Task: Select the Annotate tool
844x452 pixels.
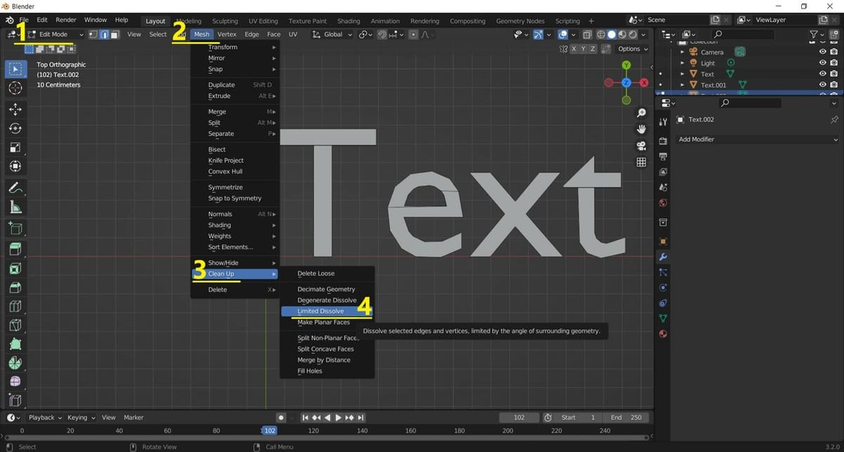Action: pyautogui.click(x=15, y=188)
